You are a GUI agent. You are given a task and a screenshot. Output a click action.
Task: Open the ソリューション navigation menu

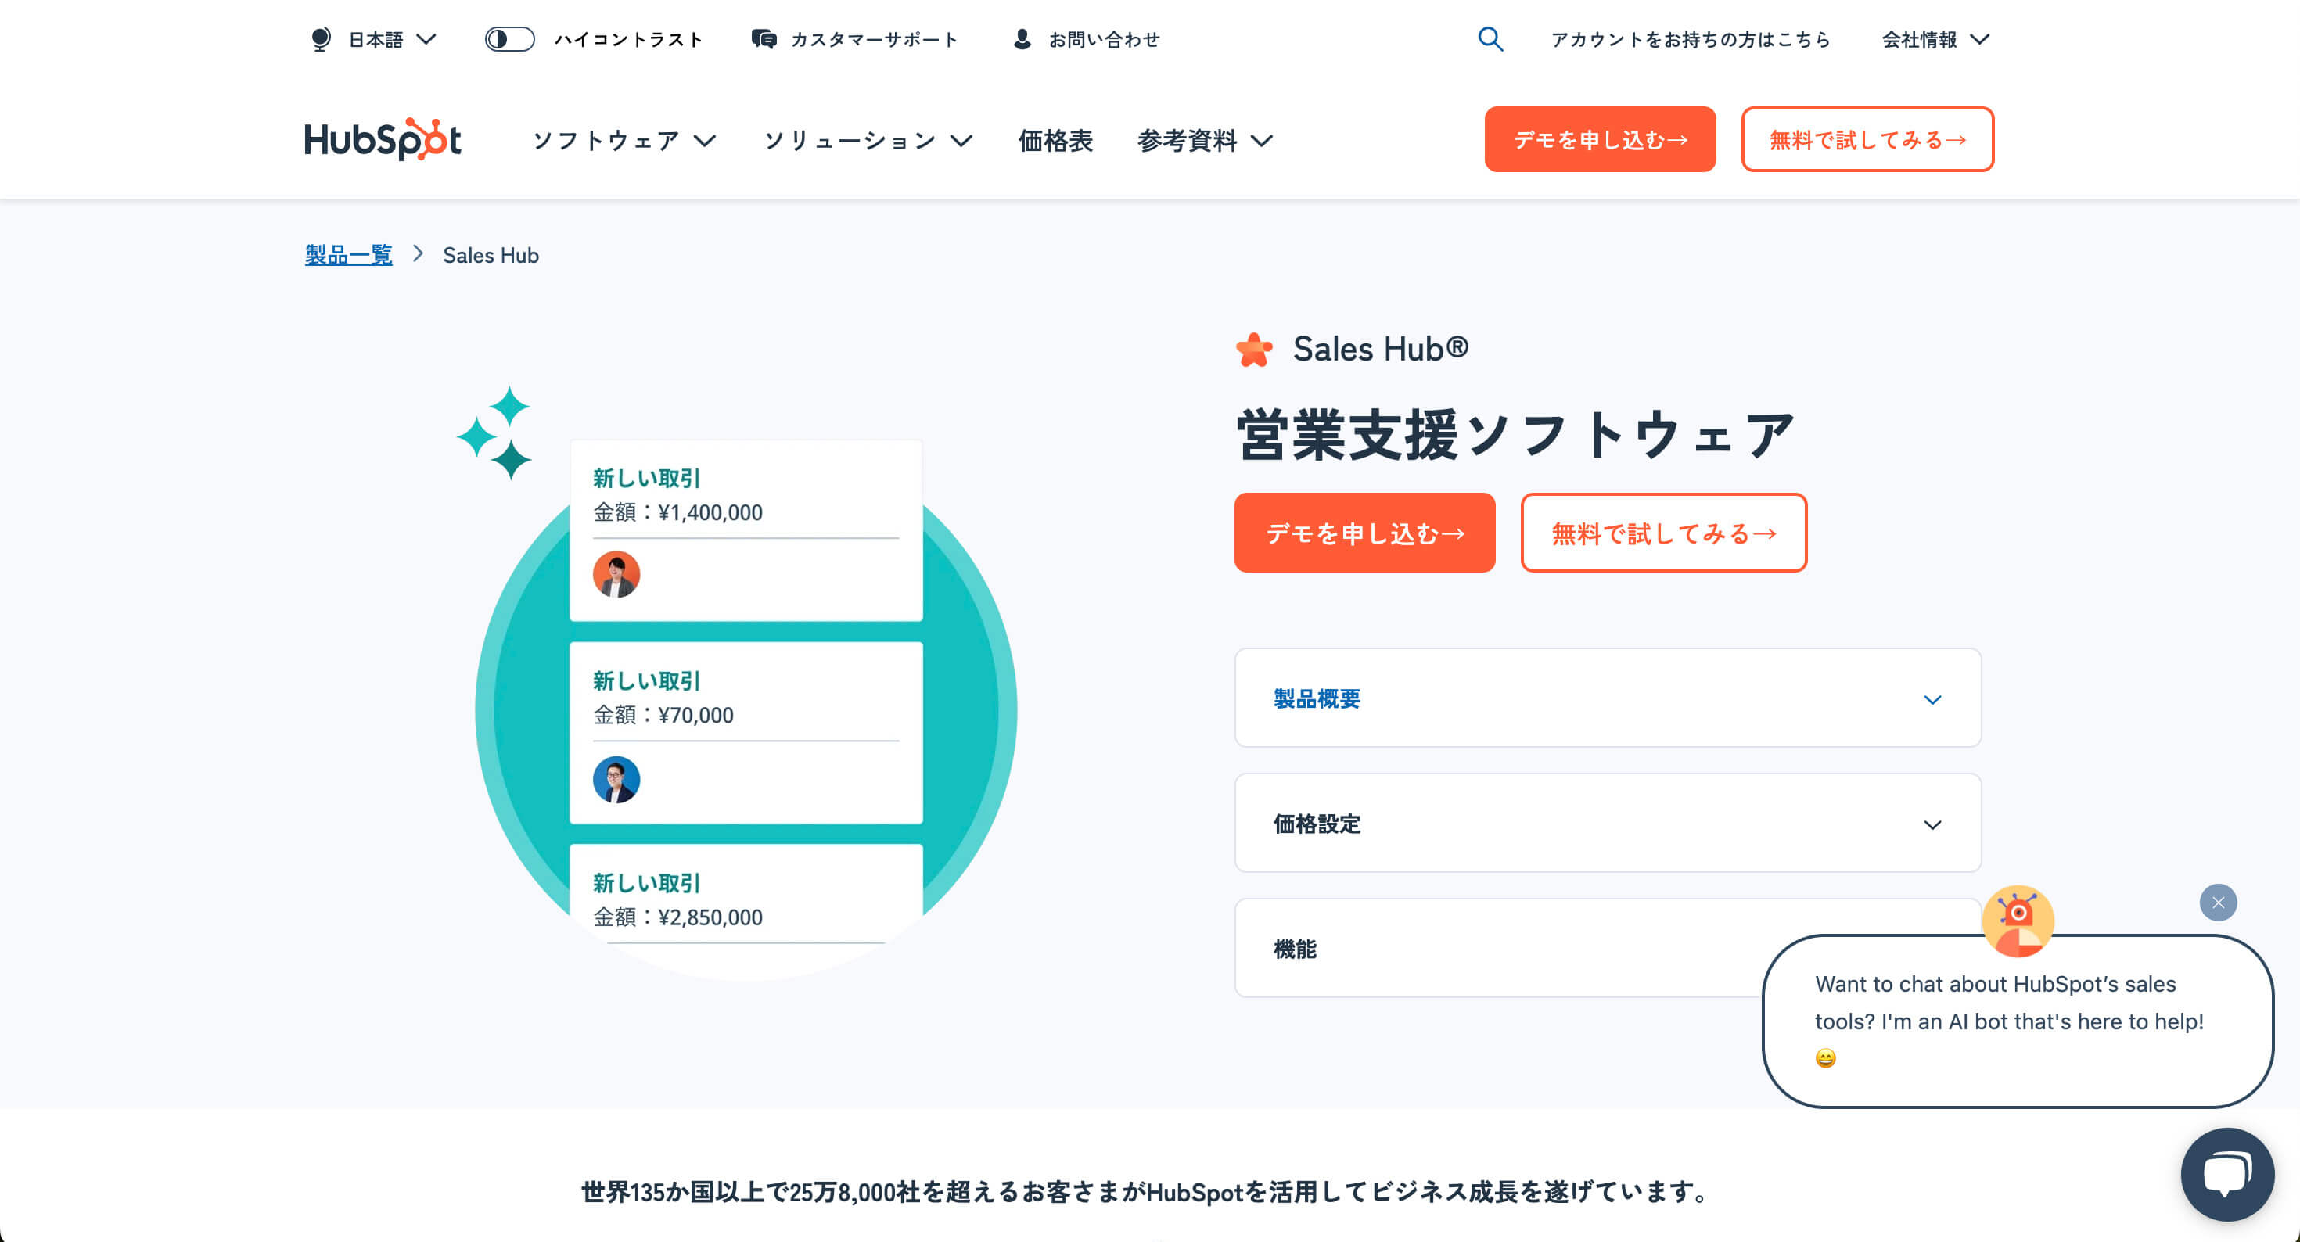[867, 140]
